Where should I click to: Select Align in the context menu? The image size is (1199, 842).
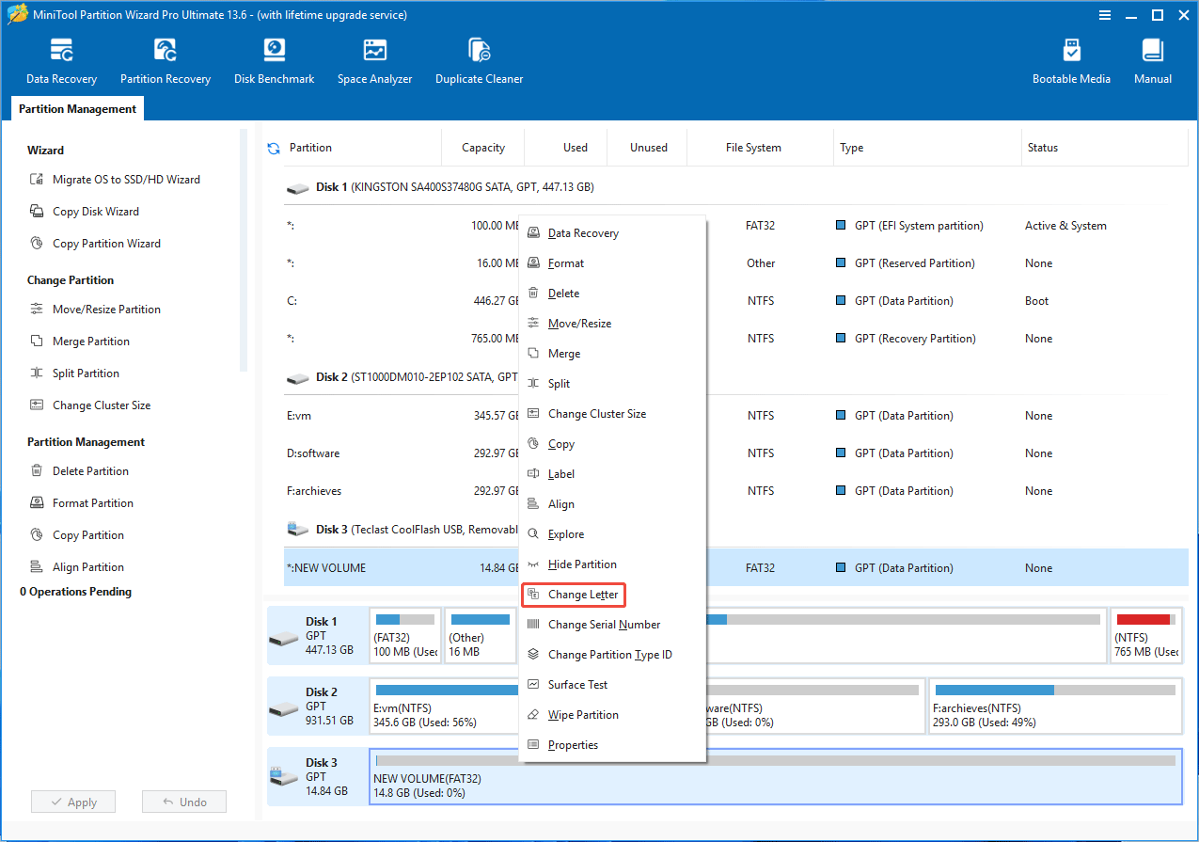612,504
